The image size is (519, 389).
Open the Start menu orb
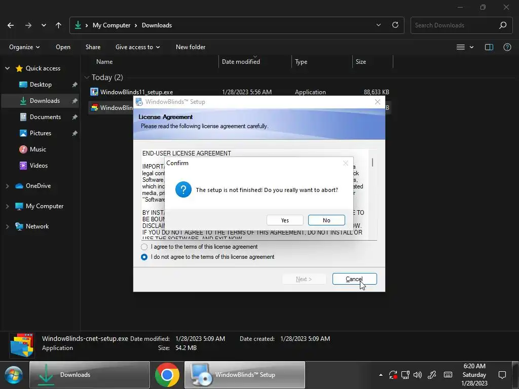(14, 375)
